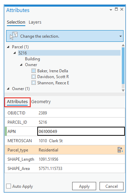Screen dimensions: 130x196
Task: Click the SHAPE_Area value 57571.115733
Action: 50,169
